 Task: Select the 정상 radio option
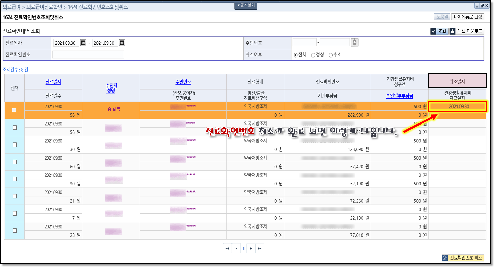pyautogui.click(x=313, y=55)
